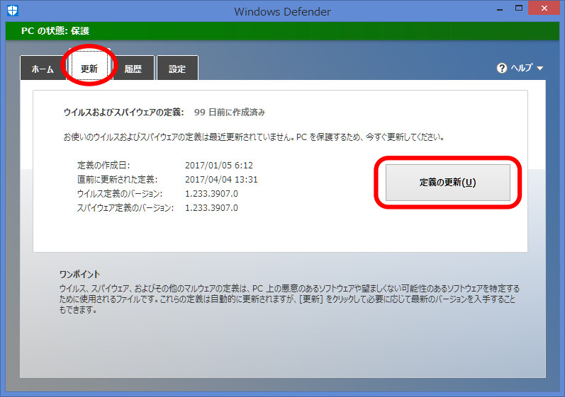
Task: Click the PC の状態: 保護 status bar
Action: pyautogui.click(x=282, y=31)
